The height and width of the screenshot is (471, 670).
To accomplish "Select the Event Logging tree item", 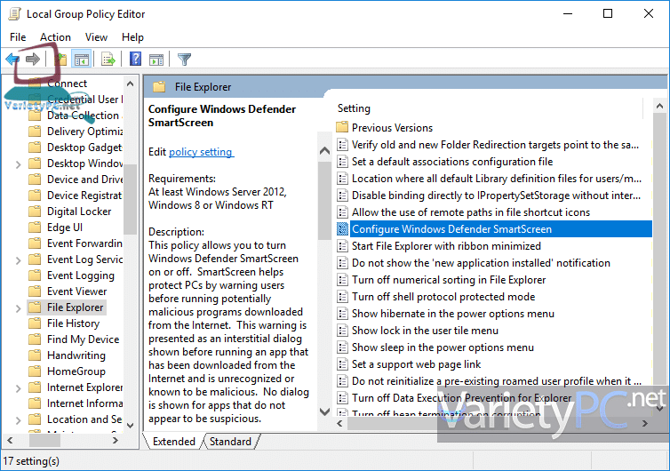I will (80, 275).
